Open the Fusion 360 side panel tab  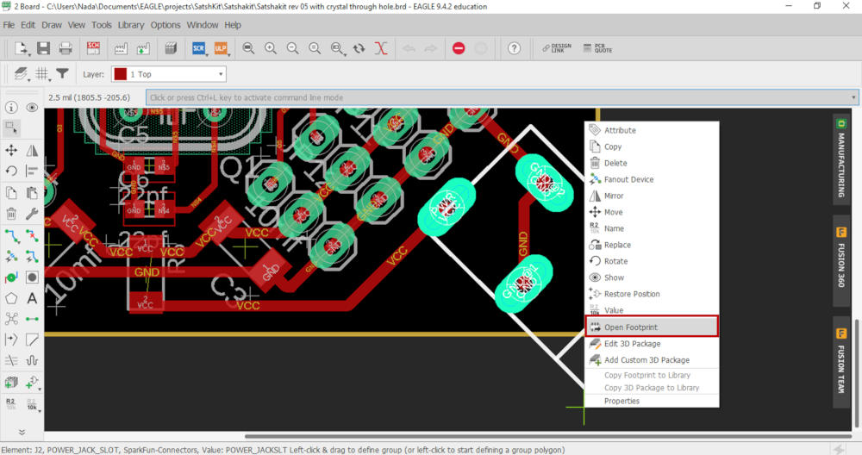tap(841, 261)
